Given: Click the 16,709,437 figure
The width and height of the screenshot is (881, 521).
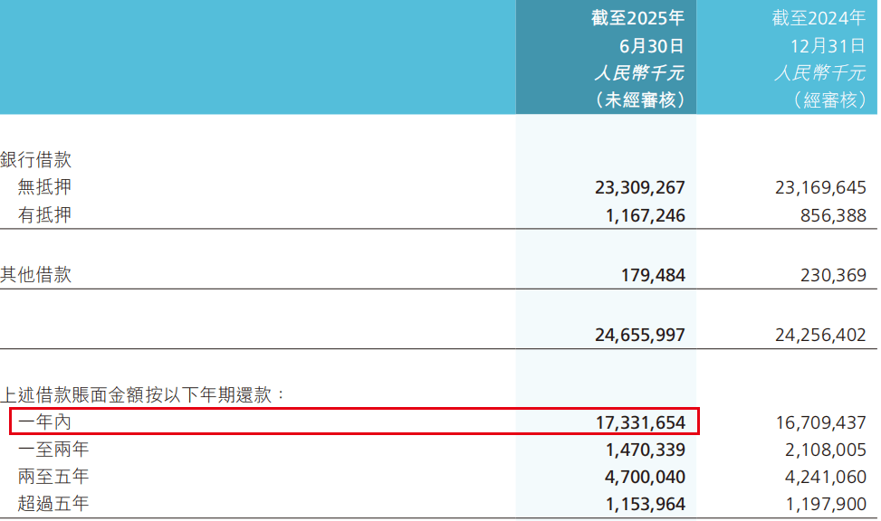Looking at the screenshot, I should click(820, 422).
